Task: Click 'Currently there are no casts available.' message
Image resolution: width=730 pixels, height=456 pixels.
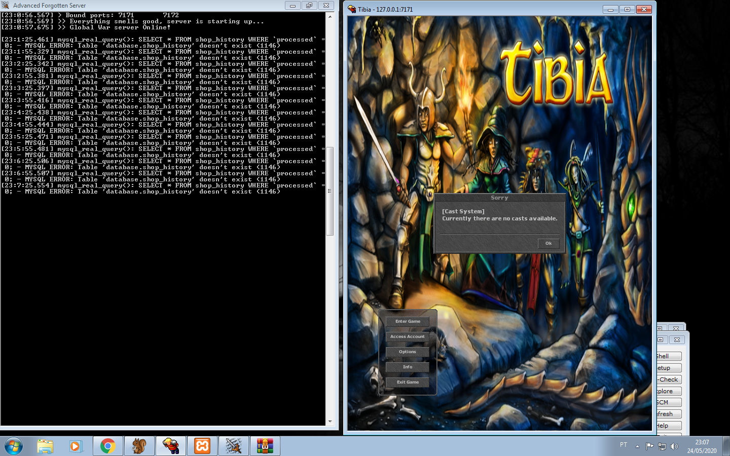Action: [x=500, y=218]
